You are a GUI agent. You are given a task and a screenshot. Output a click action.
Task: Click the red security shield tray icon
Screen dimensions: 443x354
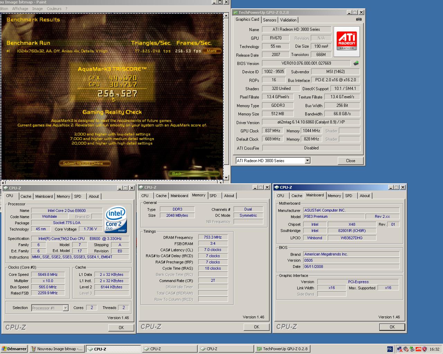pyautogui.click(x=424, y=349)
